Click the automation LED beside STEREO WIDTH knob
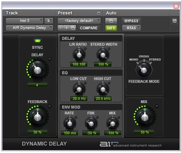181x153 pixels. tap(109, 48)
